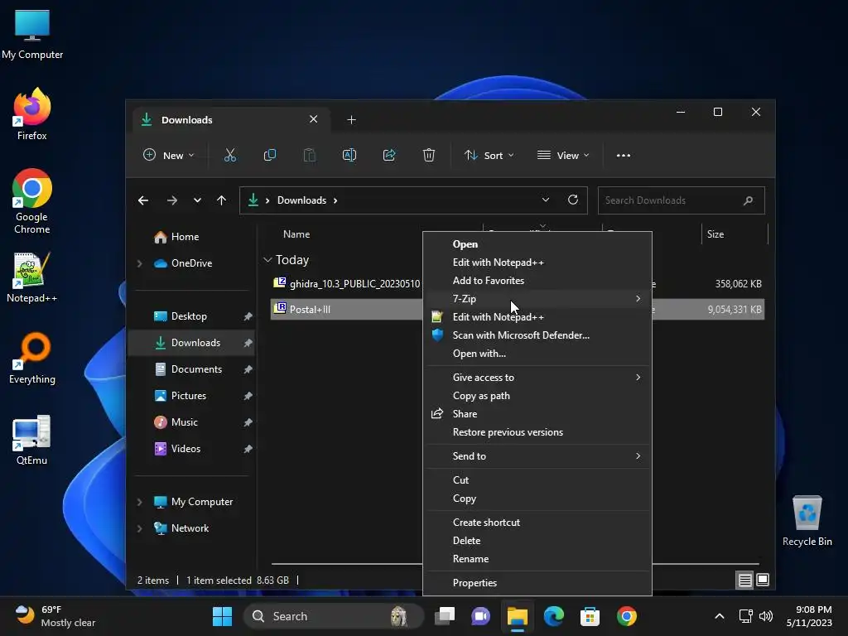The image size is (848, 636).
Task: Click the Paste clipboard icon in toolbar
Action: point(310,155)
